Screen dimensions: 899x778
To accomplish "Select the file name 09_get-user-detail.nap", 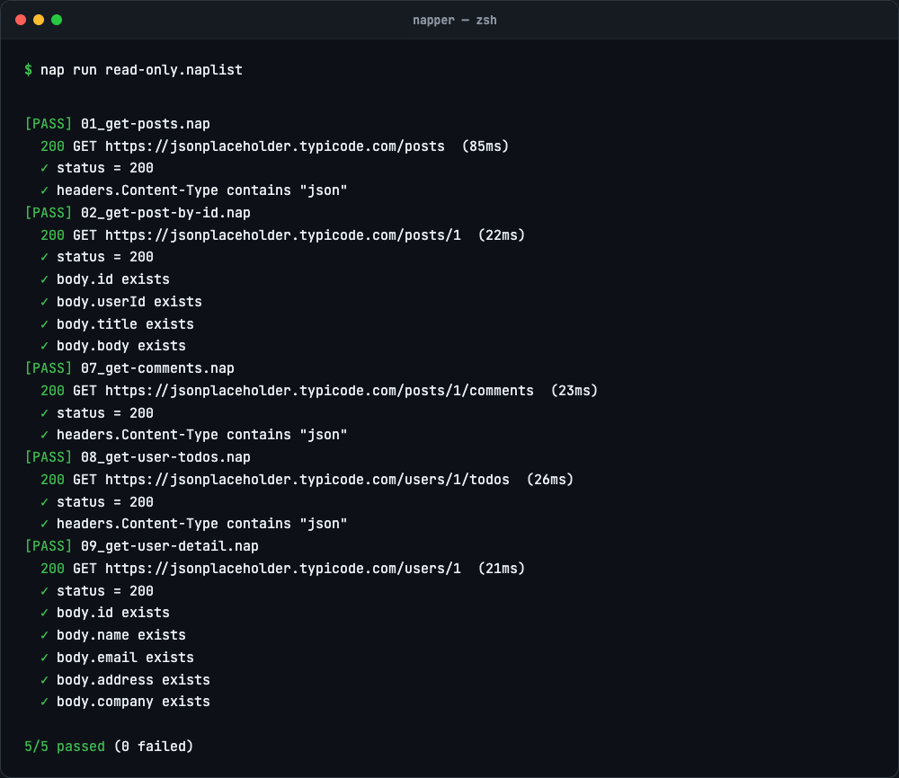I will [x=169, y=545].
